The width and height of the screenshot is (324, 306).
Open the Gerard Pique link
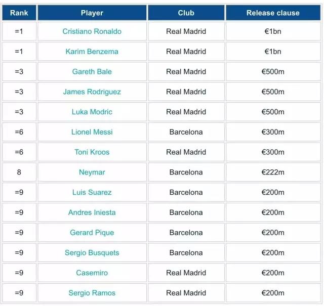pyautogui.click(x=92, y=233)
